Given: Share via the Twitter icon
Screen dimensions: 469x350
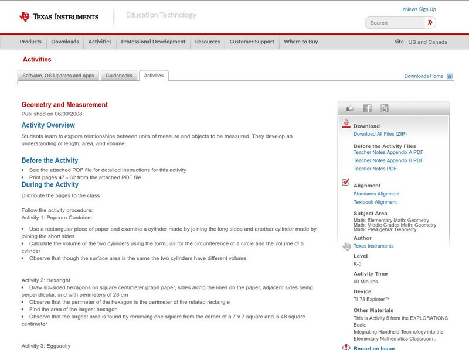Looking at the screenshot, I should (x=384, y=108).
